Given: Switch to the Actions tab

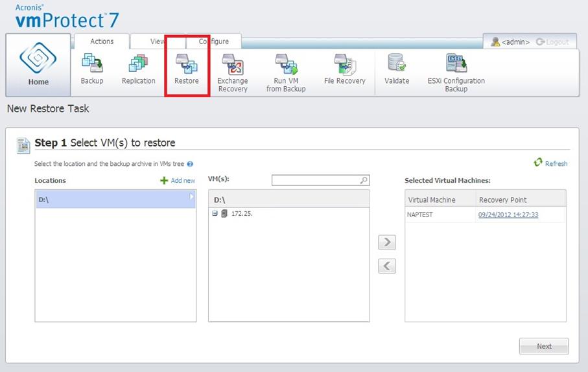Looking at the screenshot, I should (102, 41).
